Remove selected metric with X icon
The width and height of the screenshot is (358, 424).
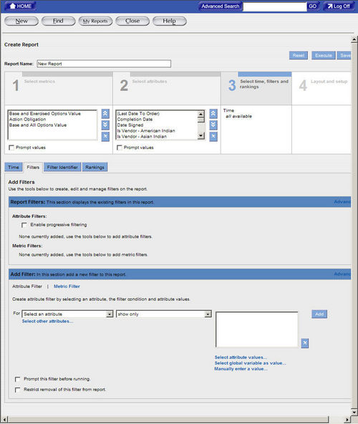[105, 136]
